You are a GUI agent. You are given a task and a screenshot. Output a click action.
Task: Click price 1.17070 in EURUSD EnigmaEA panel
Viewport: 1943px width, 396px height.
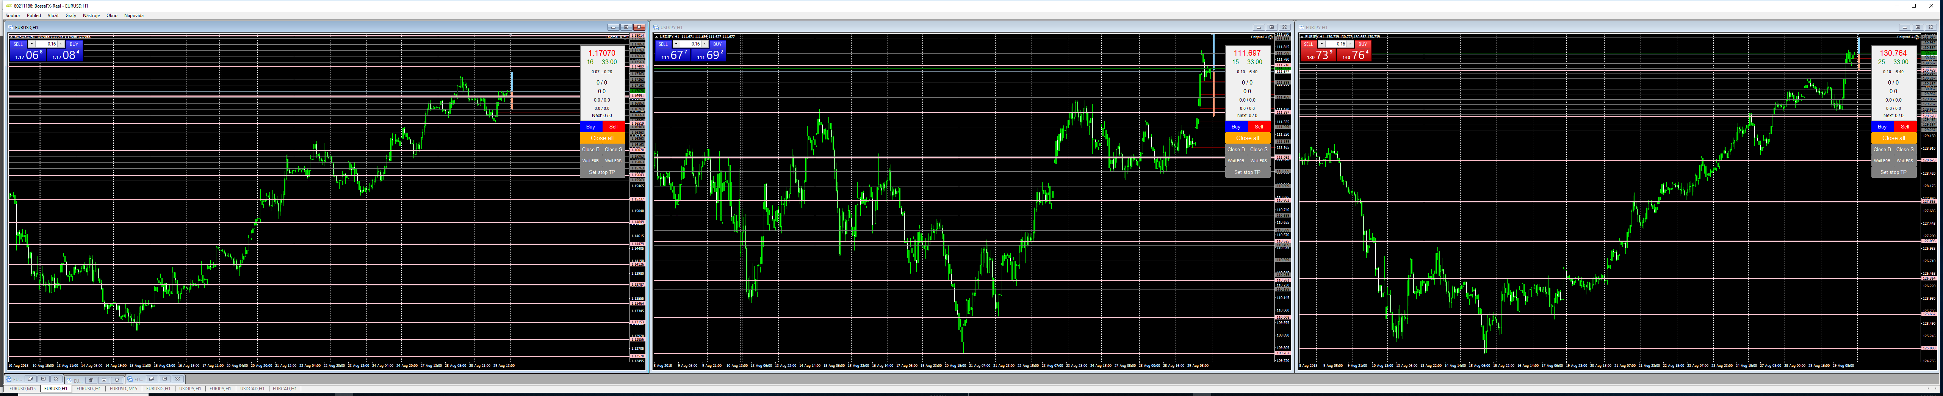tap(602, 53)
